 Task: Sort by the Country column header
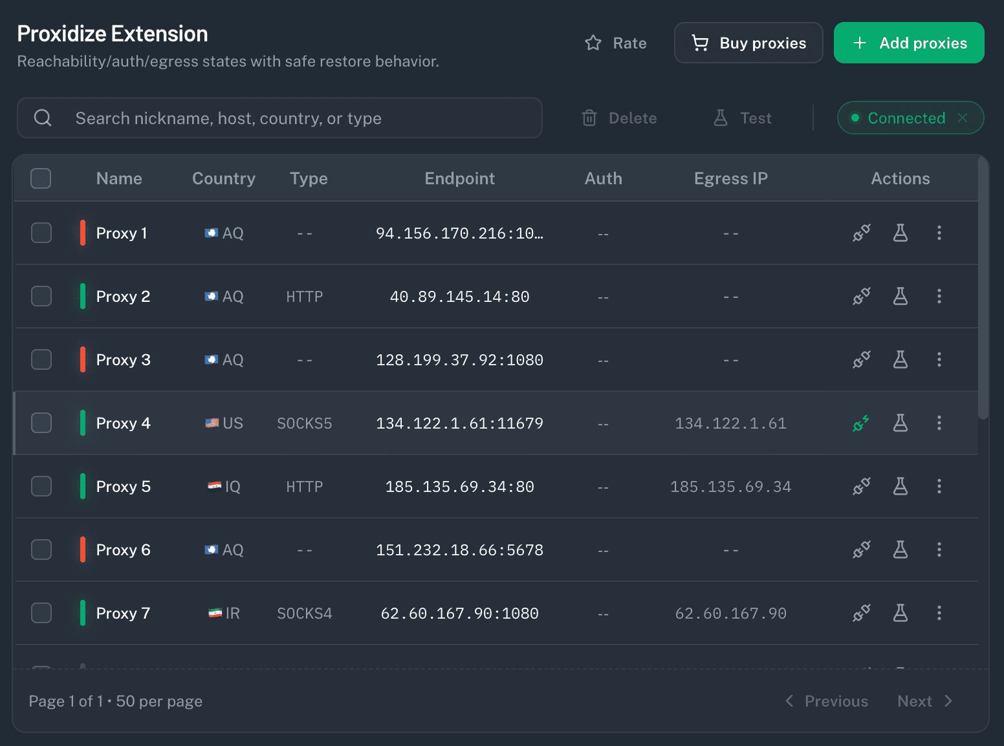(224, 178)
